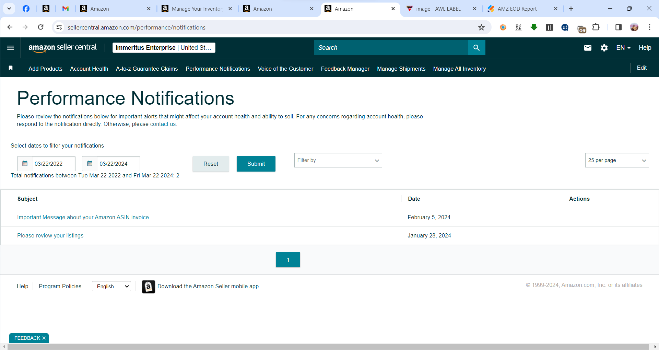Open a new browser tab
659x350 pixels.
(571, 9)
